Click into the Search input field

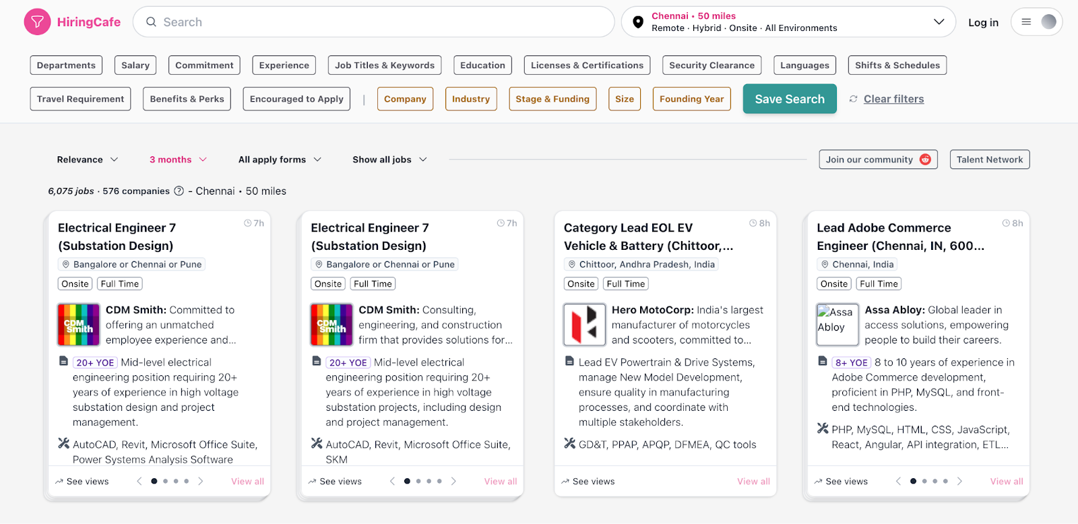click(x=374, y=22)
